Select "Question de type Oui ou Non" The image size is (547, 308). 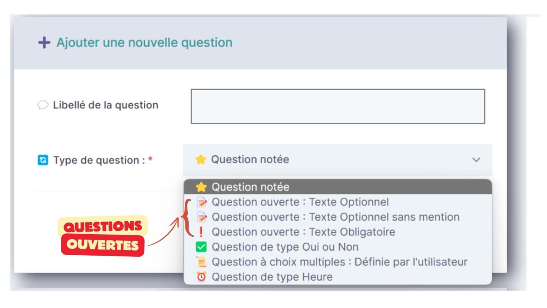(285, 247)
